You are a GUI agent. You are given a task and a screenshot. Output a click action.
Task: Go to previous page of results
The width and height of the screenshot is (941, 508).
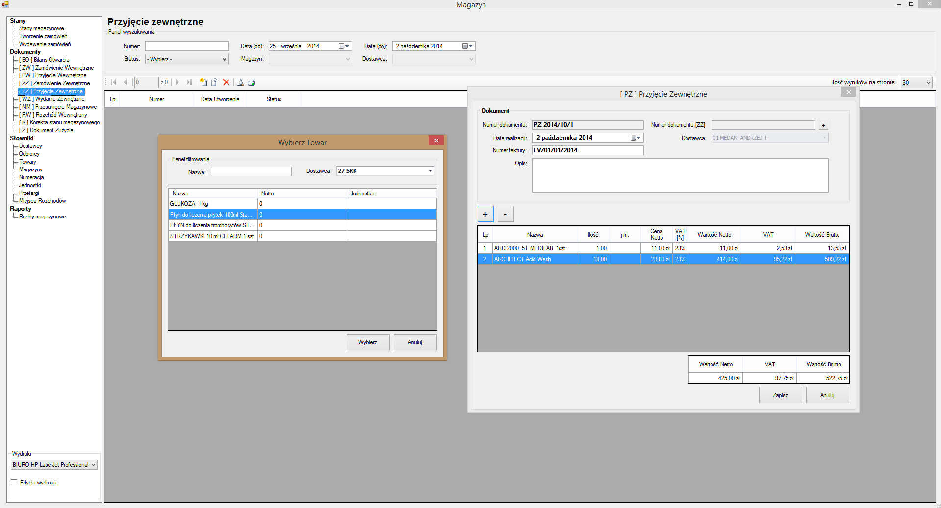(126, 82)
